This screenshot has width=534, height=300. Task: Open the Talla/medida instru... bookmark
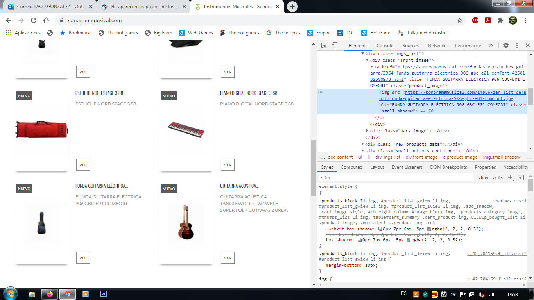423,33
